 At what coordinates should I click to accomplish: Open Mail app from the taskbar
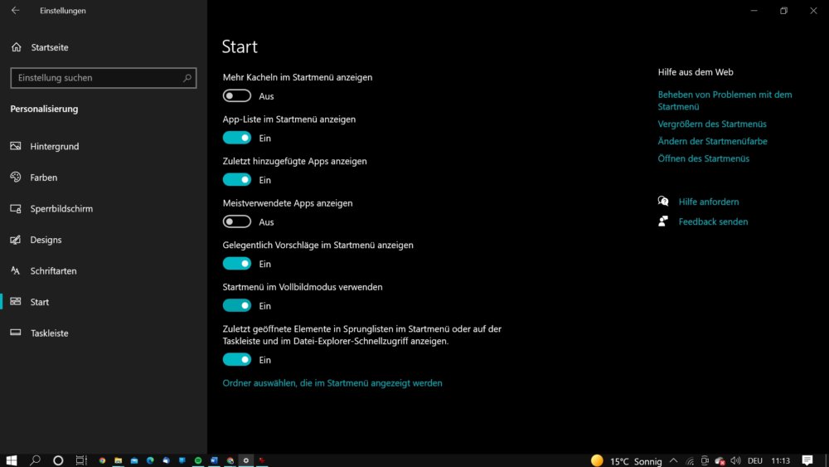[x=134, y=460]
